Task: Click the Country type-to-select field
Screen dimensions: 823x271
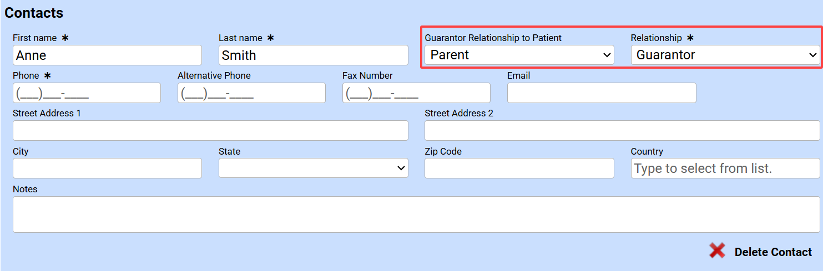Action: [x=725, y=168]
